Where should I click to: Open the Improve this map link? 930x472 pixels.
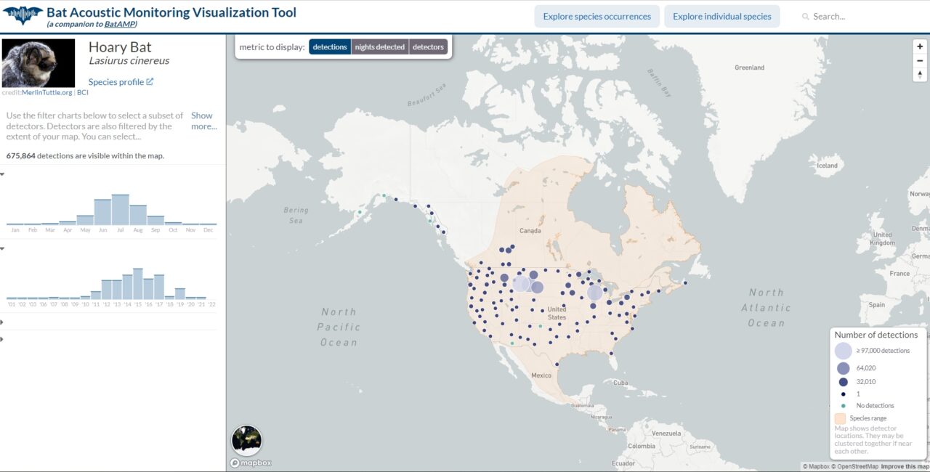907,465
